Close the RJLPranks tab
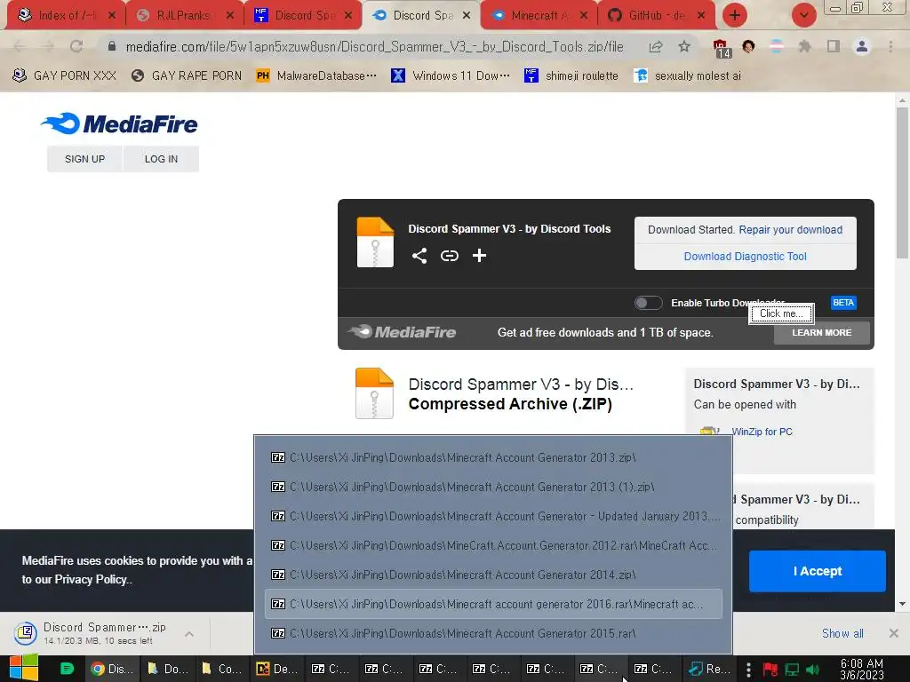 point(230,15)
